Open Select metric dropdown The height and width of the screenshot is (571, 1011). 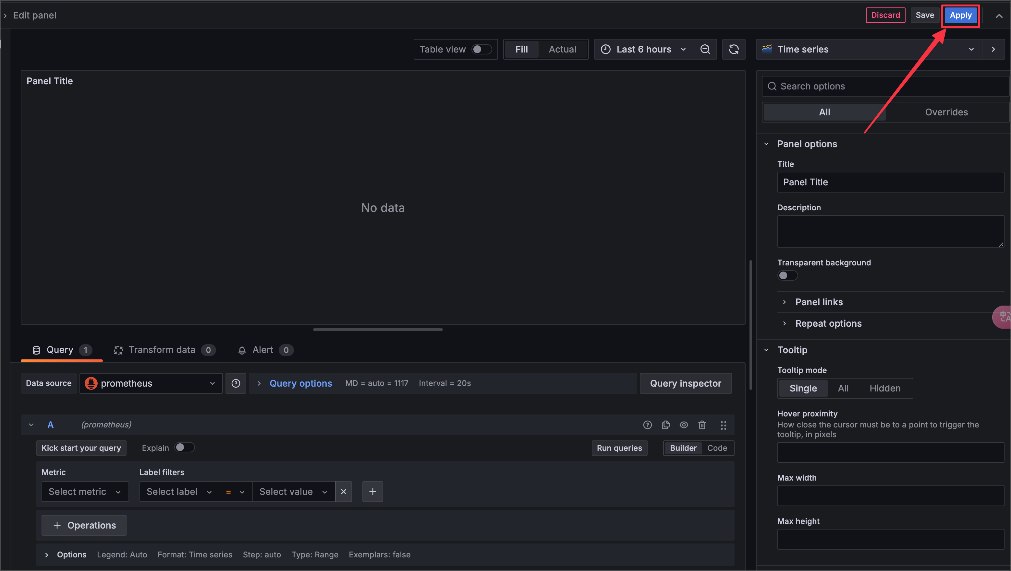point(85,491)
